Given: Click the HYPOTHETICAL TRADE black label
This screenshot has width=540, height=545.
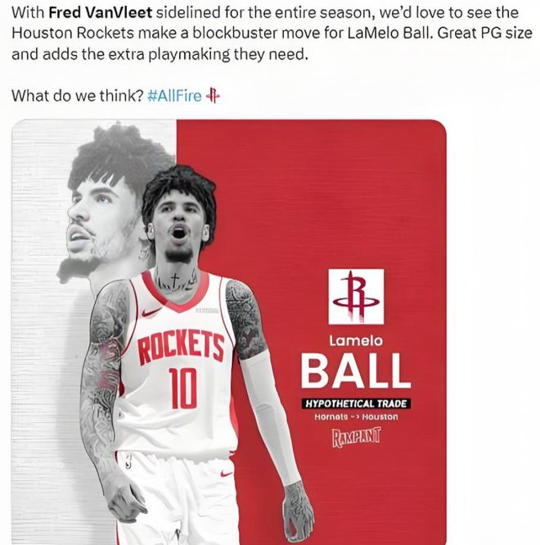Looking at the screenshot, I should tap(356, 403).
